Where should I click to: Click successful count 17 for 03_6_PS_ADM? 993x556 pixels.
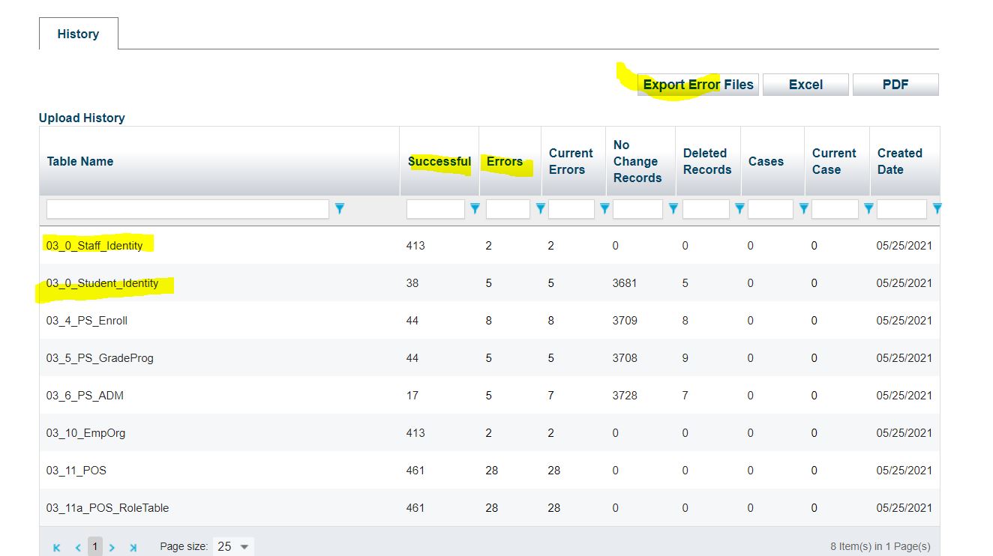(412, 396)
